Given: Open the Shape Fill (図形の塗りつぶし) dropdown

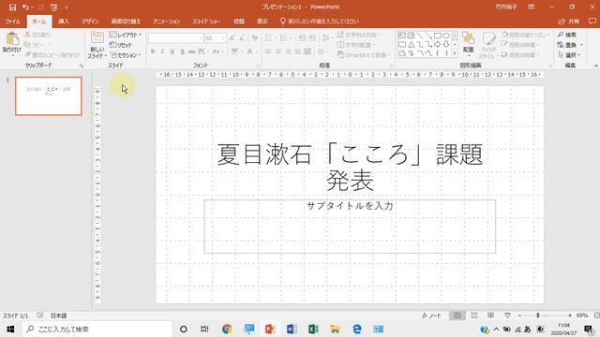Looking at the screenshot, I should (525, 35).
